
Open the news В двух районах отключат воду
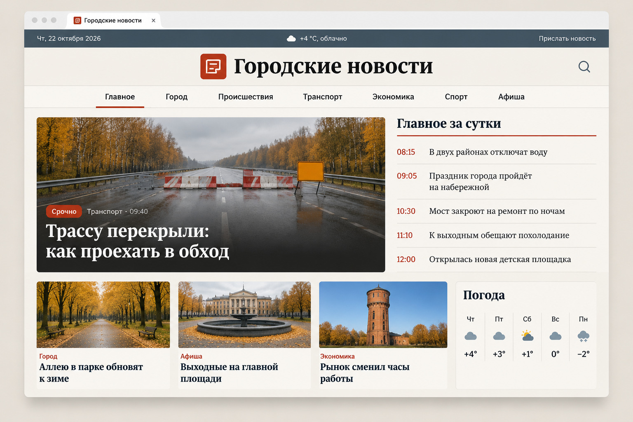tap(488, 152)
